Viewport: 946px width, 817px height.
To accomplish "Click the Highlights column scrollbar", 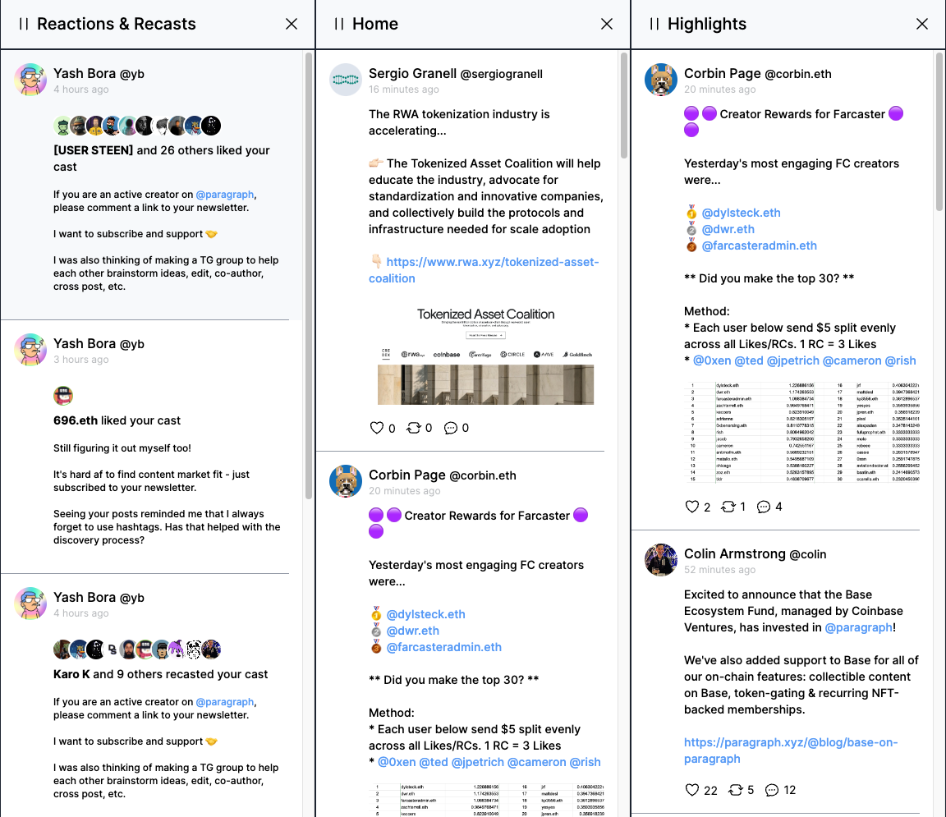I will 939,131.
